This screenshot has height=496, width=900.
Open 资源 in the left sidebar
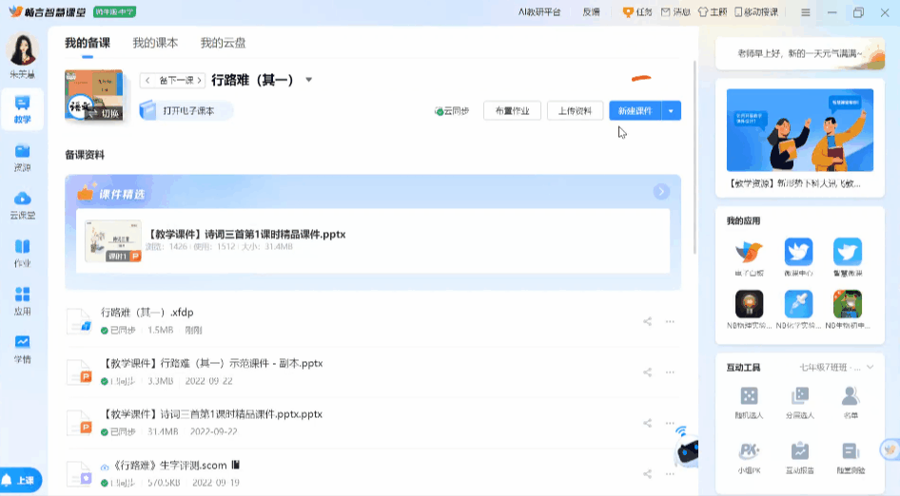[x=22, y=157]
